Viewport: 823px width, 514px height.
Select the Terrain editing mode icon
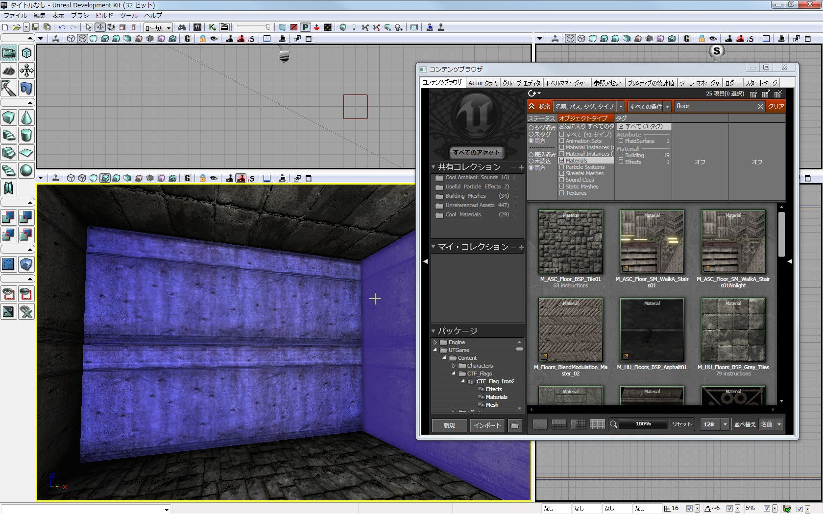point(9,70)
